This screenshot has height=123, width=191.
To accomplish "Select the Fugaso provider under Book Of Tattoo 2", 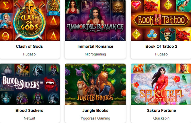I will pos(161,54).
